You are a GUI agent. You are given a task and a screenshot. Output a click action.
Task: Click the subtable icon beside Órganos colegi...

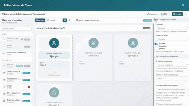tap(4, 101)
